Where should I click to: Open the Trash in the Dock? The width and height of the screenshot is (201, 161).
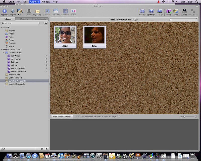point(192,156)
